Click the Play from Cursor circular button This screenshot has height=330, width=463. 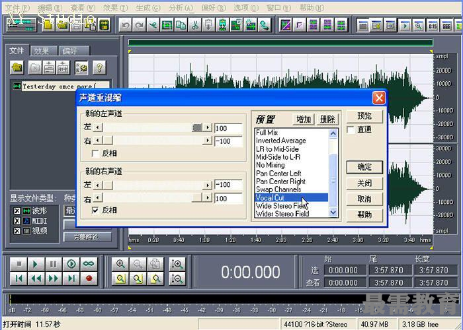point(71,264)
